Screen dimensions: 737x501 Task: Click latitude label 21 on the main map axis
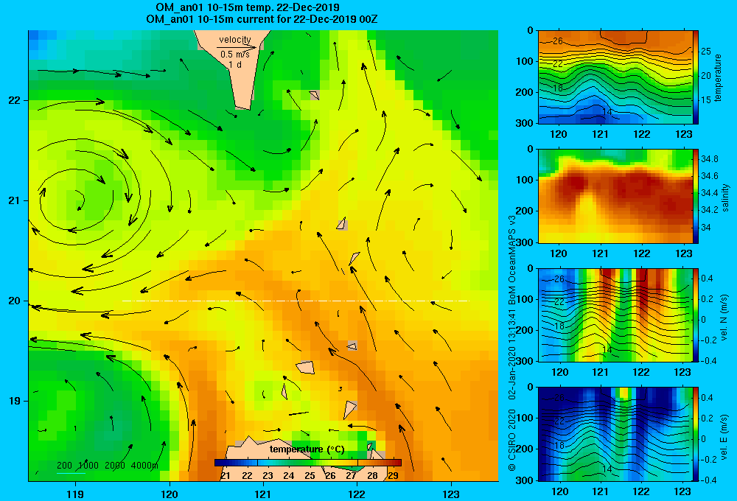(x=14, y=200)
